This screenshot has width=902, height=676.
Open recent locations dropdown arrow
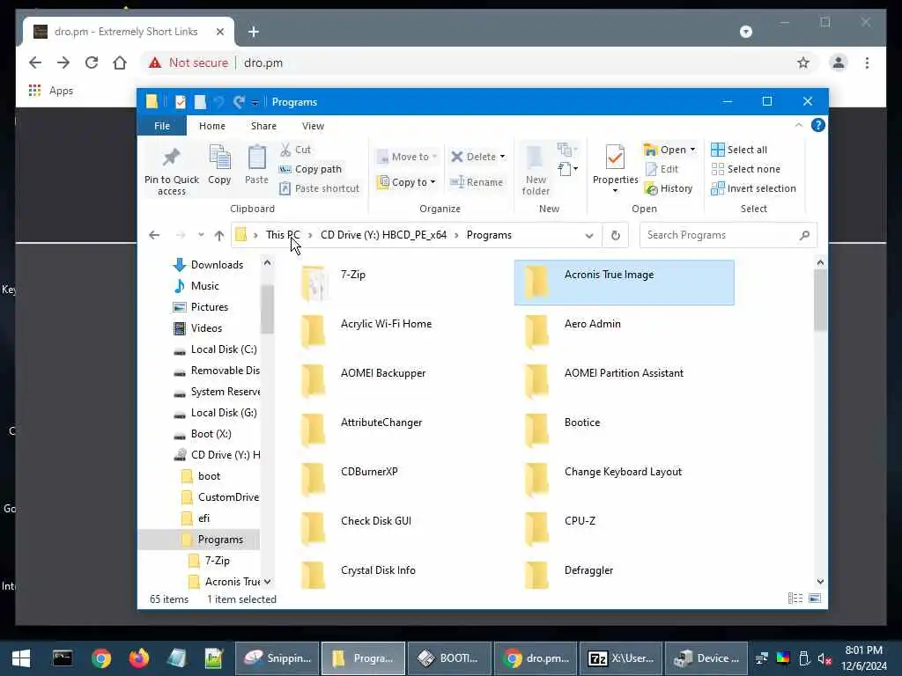click(201, 235)
